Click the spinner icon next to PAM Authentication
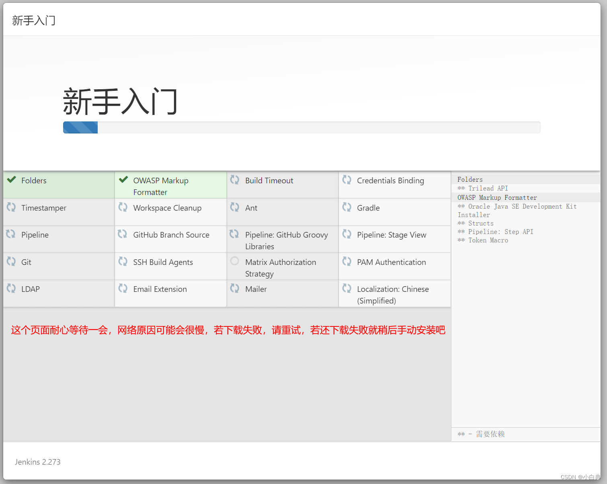 pyautogui.click(x=347, y=261)
